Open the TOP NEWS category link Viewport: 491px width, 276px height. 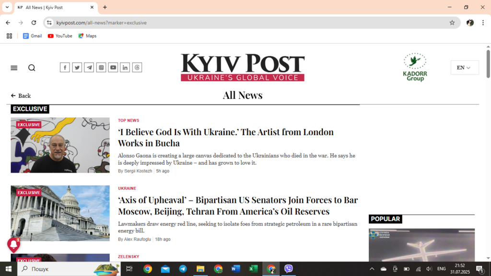tap(129, 120)
